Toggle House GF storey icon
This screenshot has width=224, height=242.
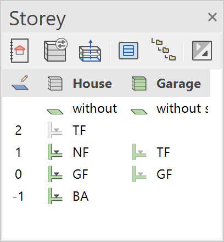tap(55, 174)
